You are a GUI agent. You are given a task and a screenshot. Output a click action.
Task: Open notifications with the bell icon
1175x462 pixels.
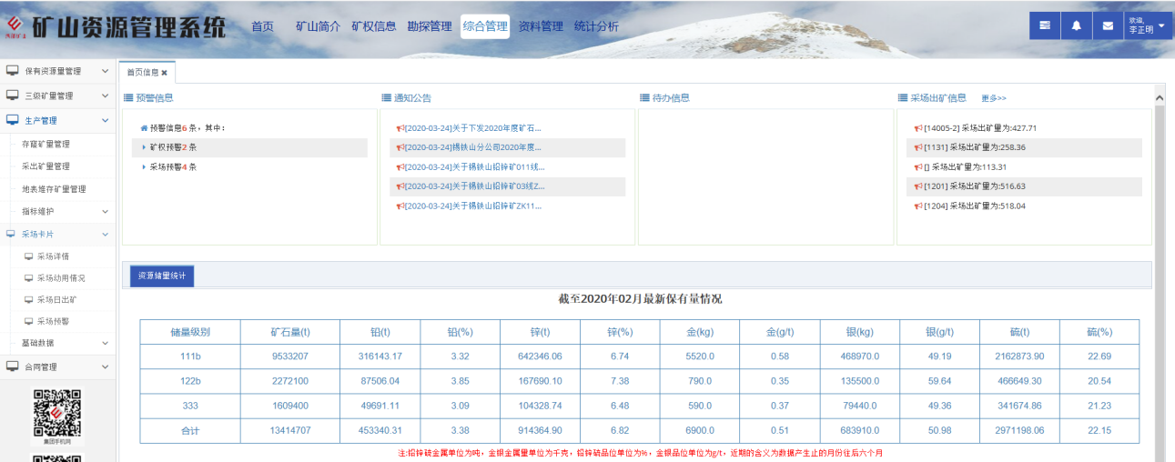1077,25
